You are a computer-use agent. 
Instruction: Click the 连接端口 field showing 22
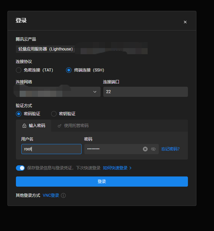pyautogui.click(x=146, y=92)
